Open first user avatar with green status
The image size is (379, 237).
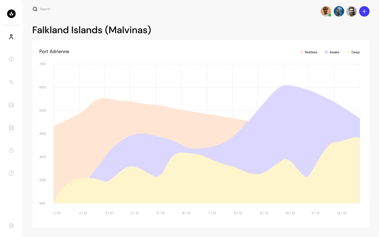[x=326, y=11]
